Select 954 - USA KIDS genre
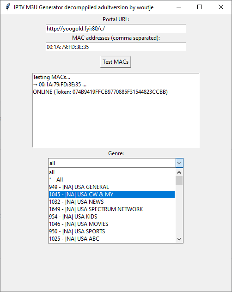Screen dimensions: 232x292 coord(112,217)
